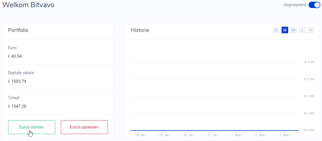Select the infinity all-time history range
Image resolution: width=322 pixels, height=141 pixels.
(311, 30)
